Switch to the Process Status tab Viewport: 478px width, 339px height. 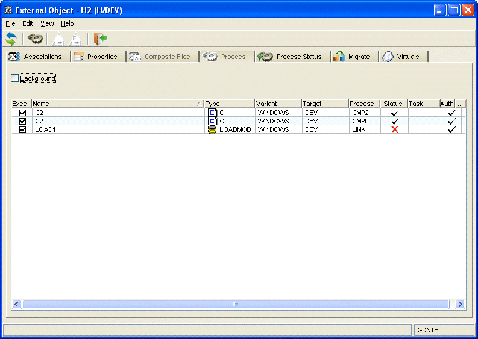click(x=292, y=57)
